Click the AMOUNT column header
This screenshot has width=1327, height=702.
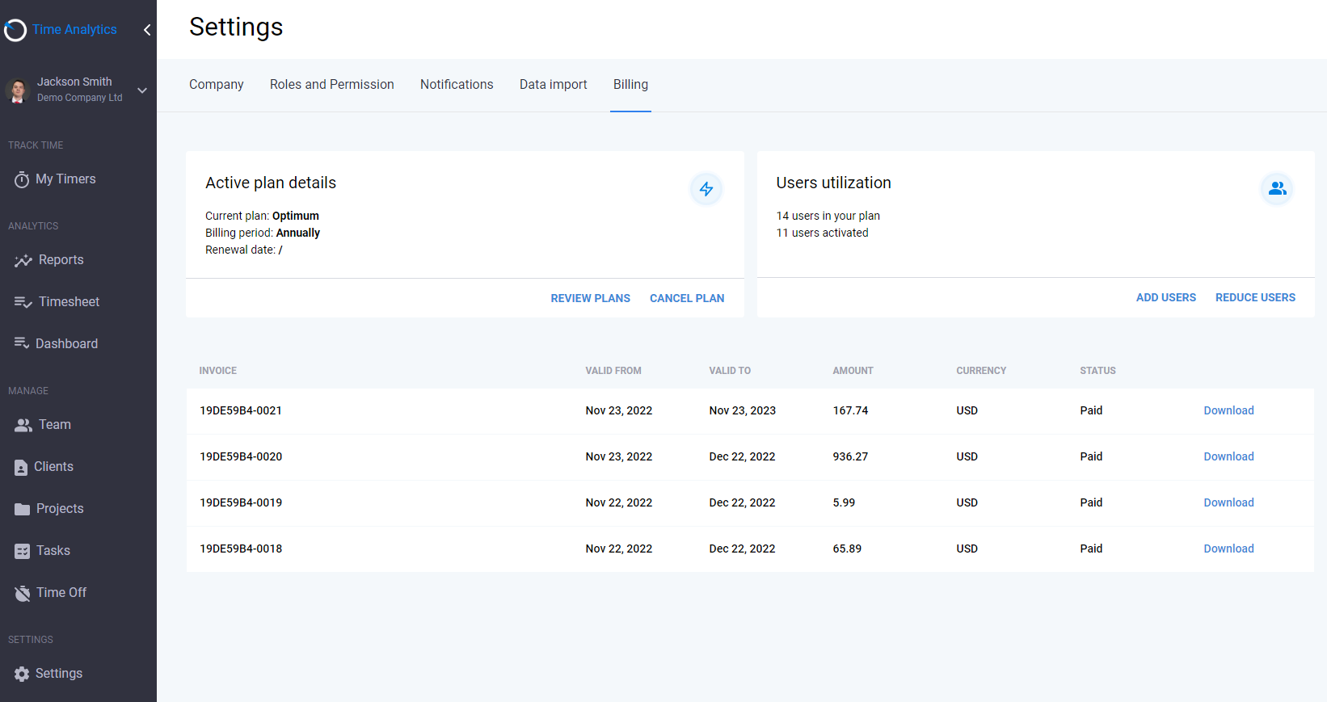[x=853, y=371]
